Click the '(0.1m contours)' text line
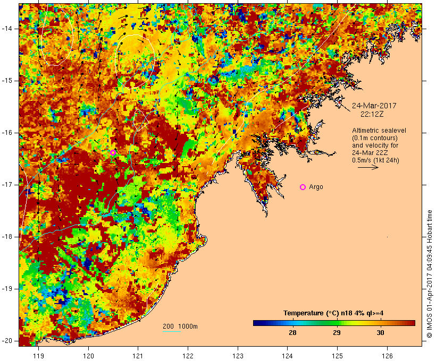Viewport: 436px width, 361px height. point(375,138)
